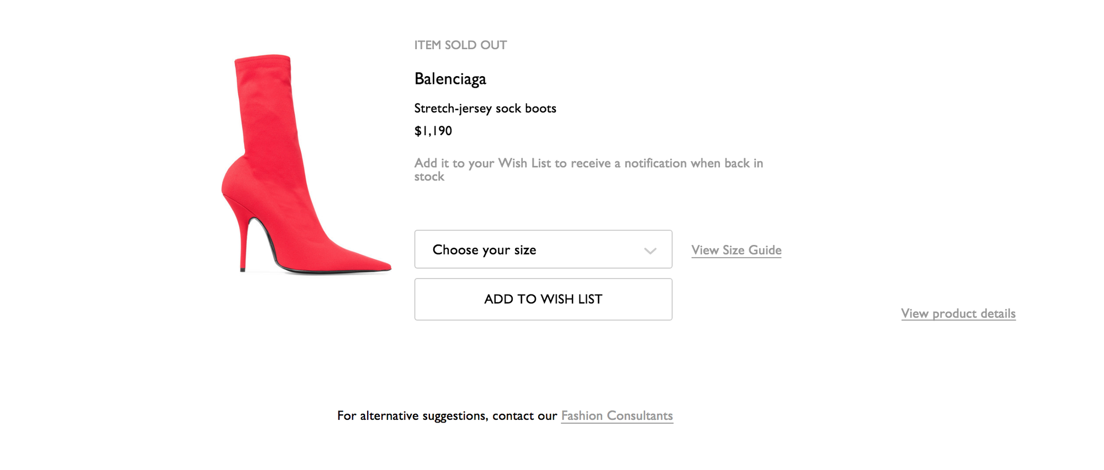Click the $1,190 price text
This screenshot has width=1104, height=470.
pos(433,131)
